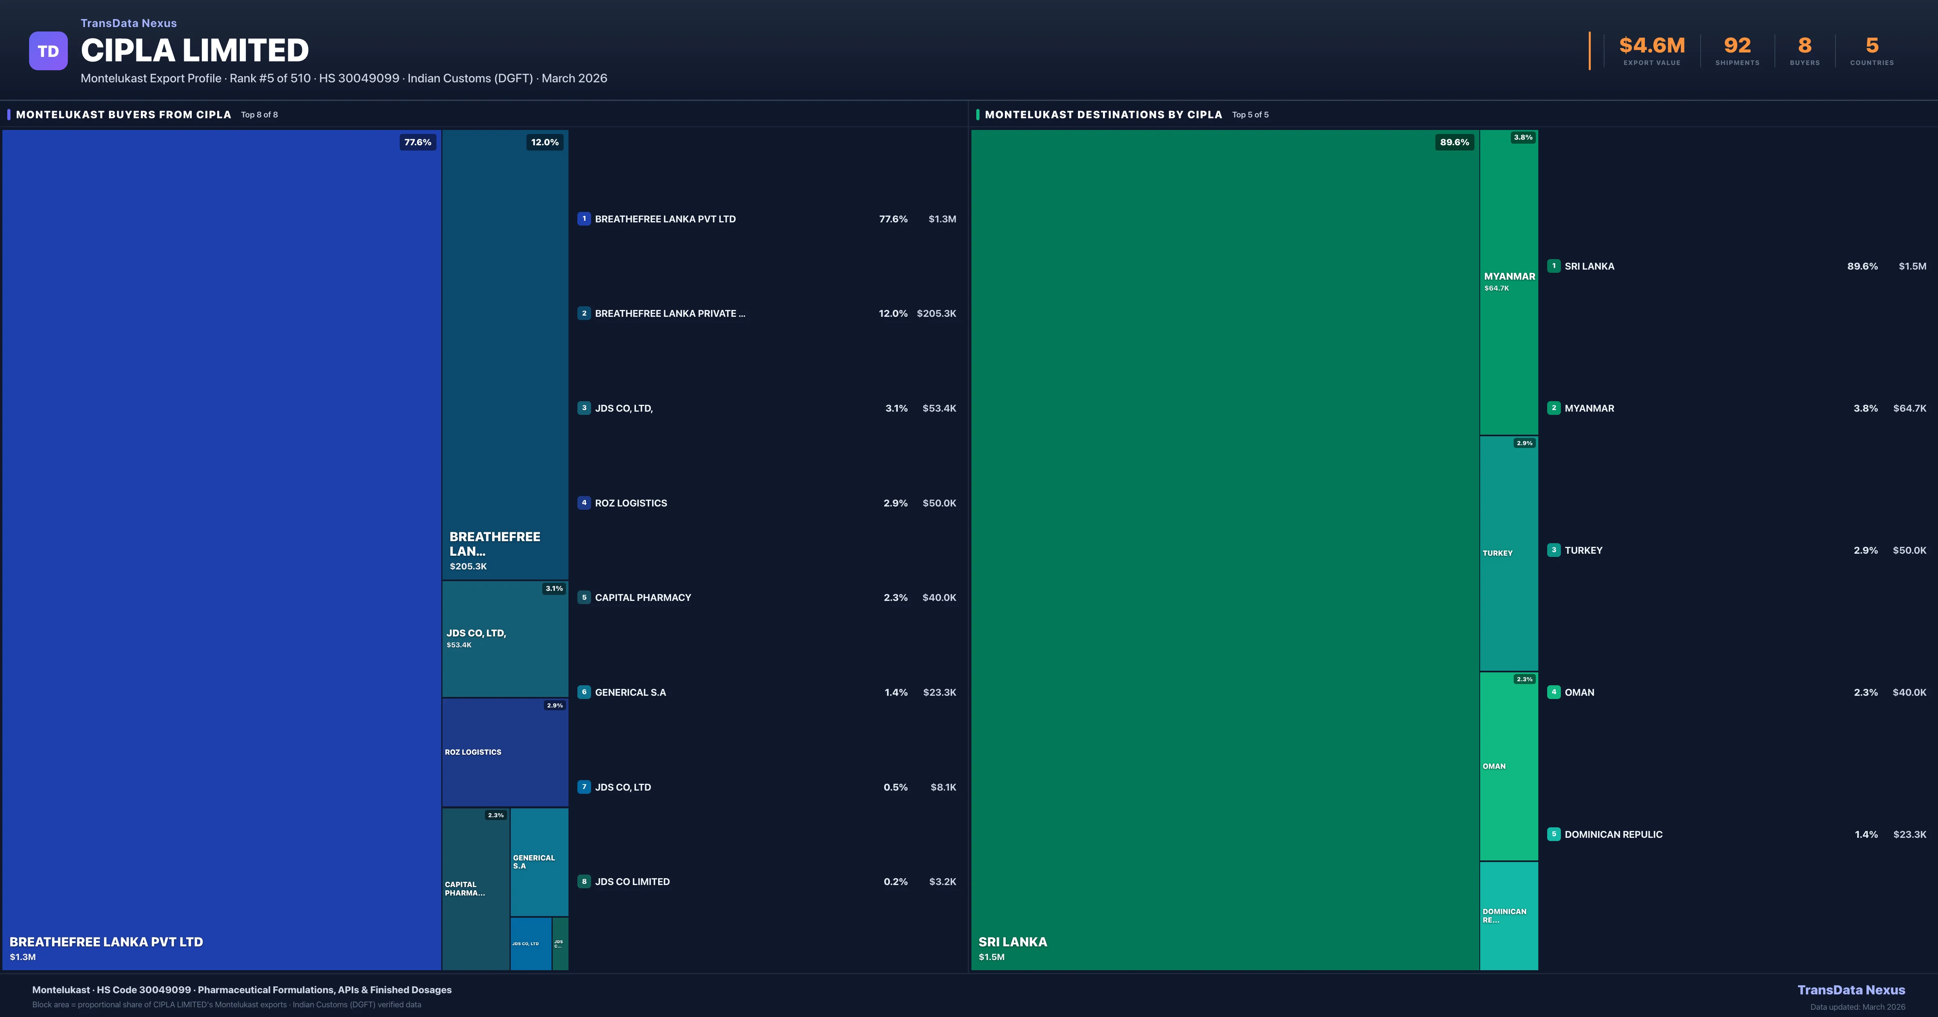Select the Sri Lanka treemap block
The image size is (1938, 1017).
tap(1225, 549)
